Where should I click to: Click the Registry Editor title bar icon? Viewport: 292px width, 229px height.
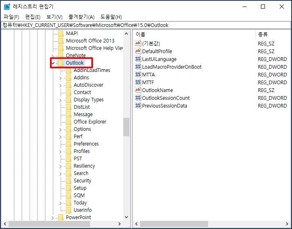pos(7,7)
